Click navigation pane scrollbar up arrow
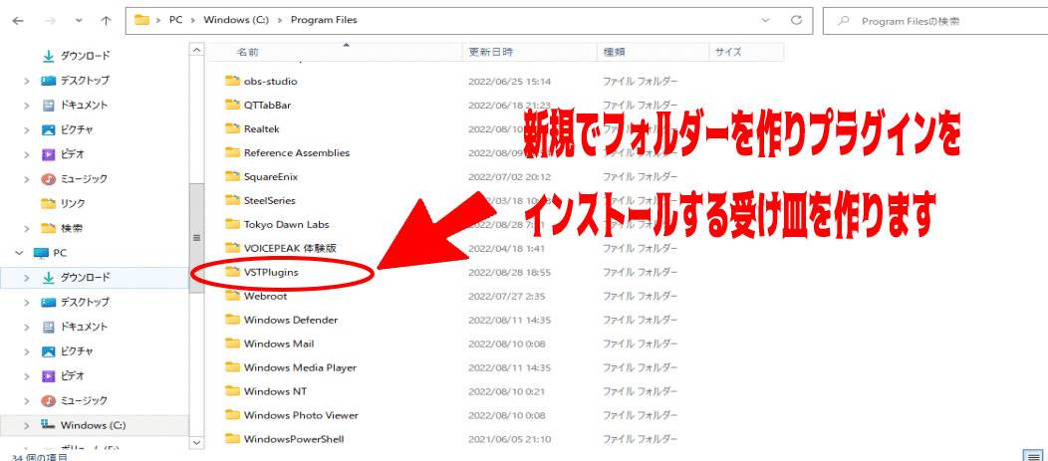The image size is (1048, 461). [x=196, y=50]
